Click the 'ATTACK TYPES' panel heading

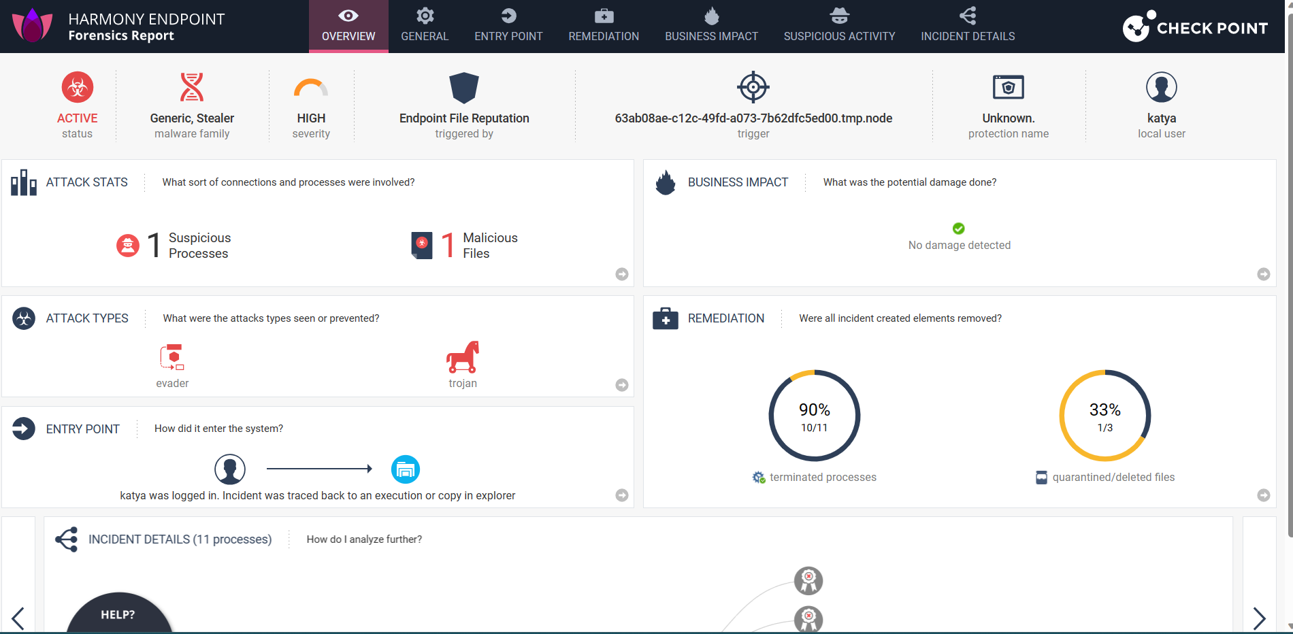87,318
